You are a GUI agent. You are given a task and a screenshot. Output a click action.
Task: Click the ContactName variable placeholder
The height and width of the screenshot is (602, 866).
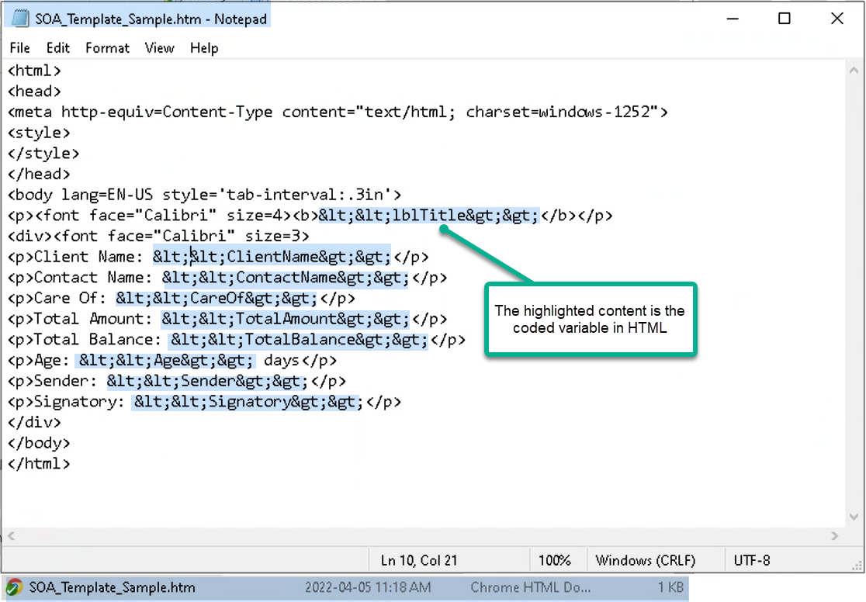286,277
